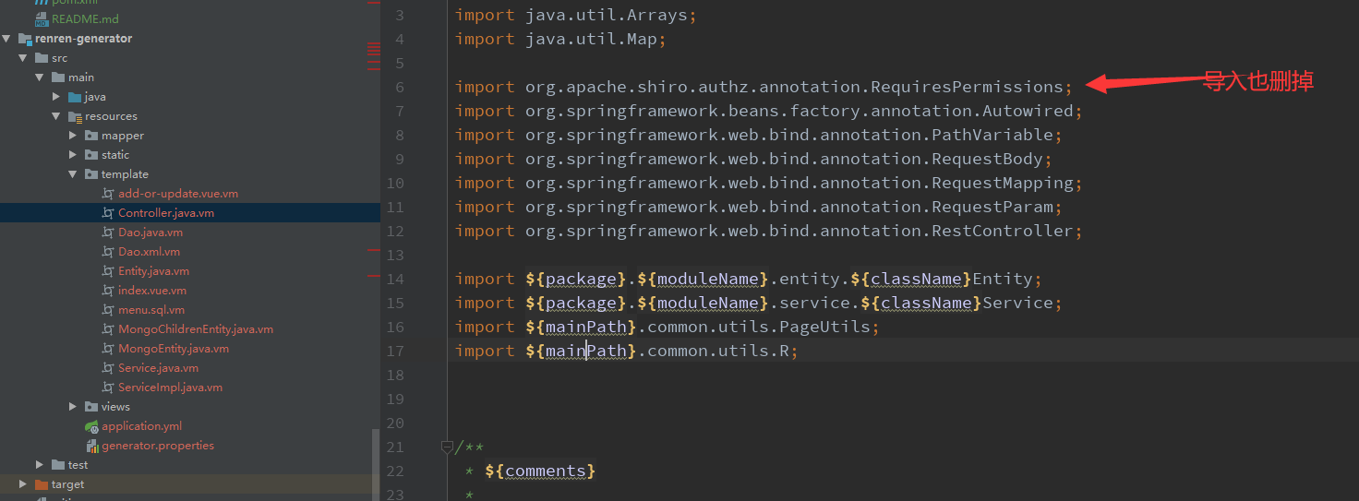Collapse the main folder arrow
This screenshot has width=1359, height=501.
[x=40, y=78]
